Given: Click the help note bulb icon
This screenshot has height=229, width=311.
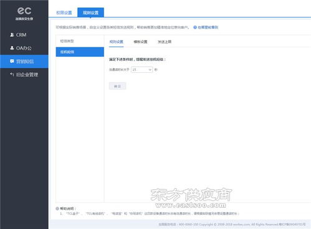Looking at the screenshot, I should point(57,208).
